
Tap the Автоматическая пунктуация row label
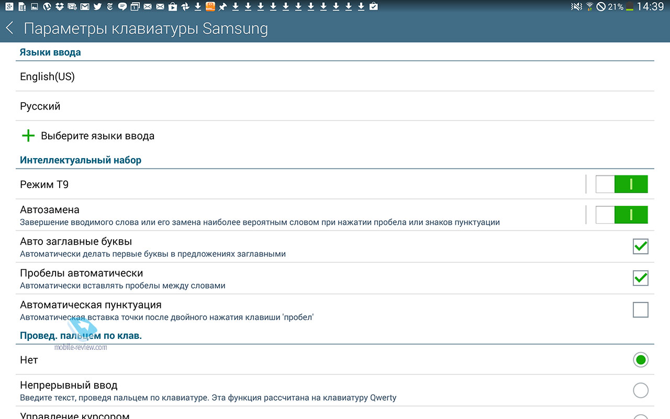[91, 304]
